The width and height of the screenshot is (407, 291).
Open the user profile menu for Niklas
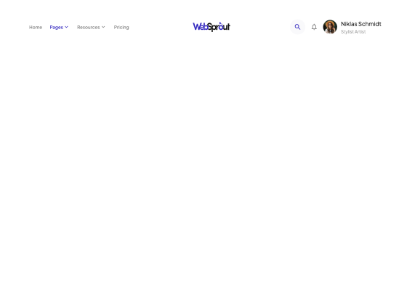[x=352, y=27]
